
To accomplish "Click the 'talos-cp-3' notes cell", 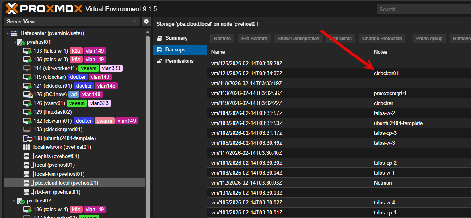I will 385,133.
